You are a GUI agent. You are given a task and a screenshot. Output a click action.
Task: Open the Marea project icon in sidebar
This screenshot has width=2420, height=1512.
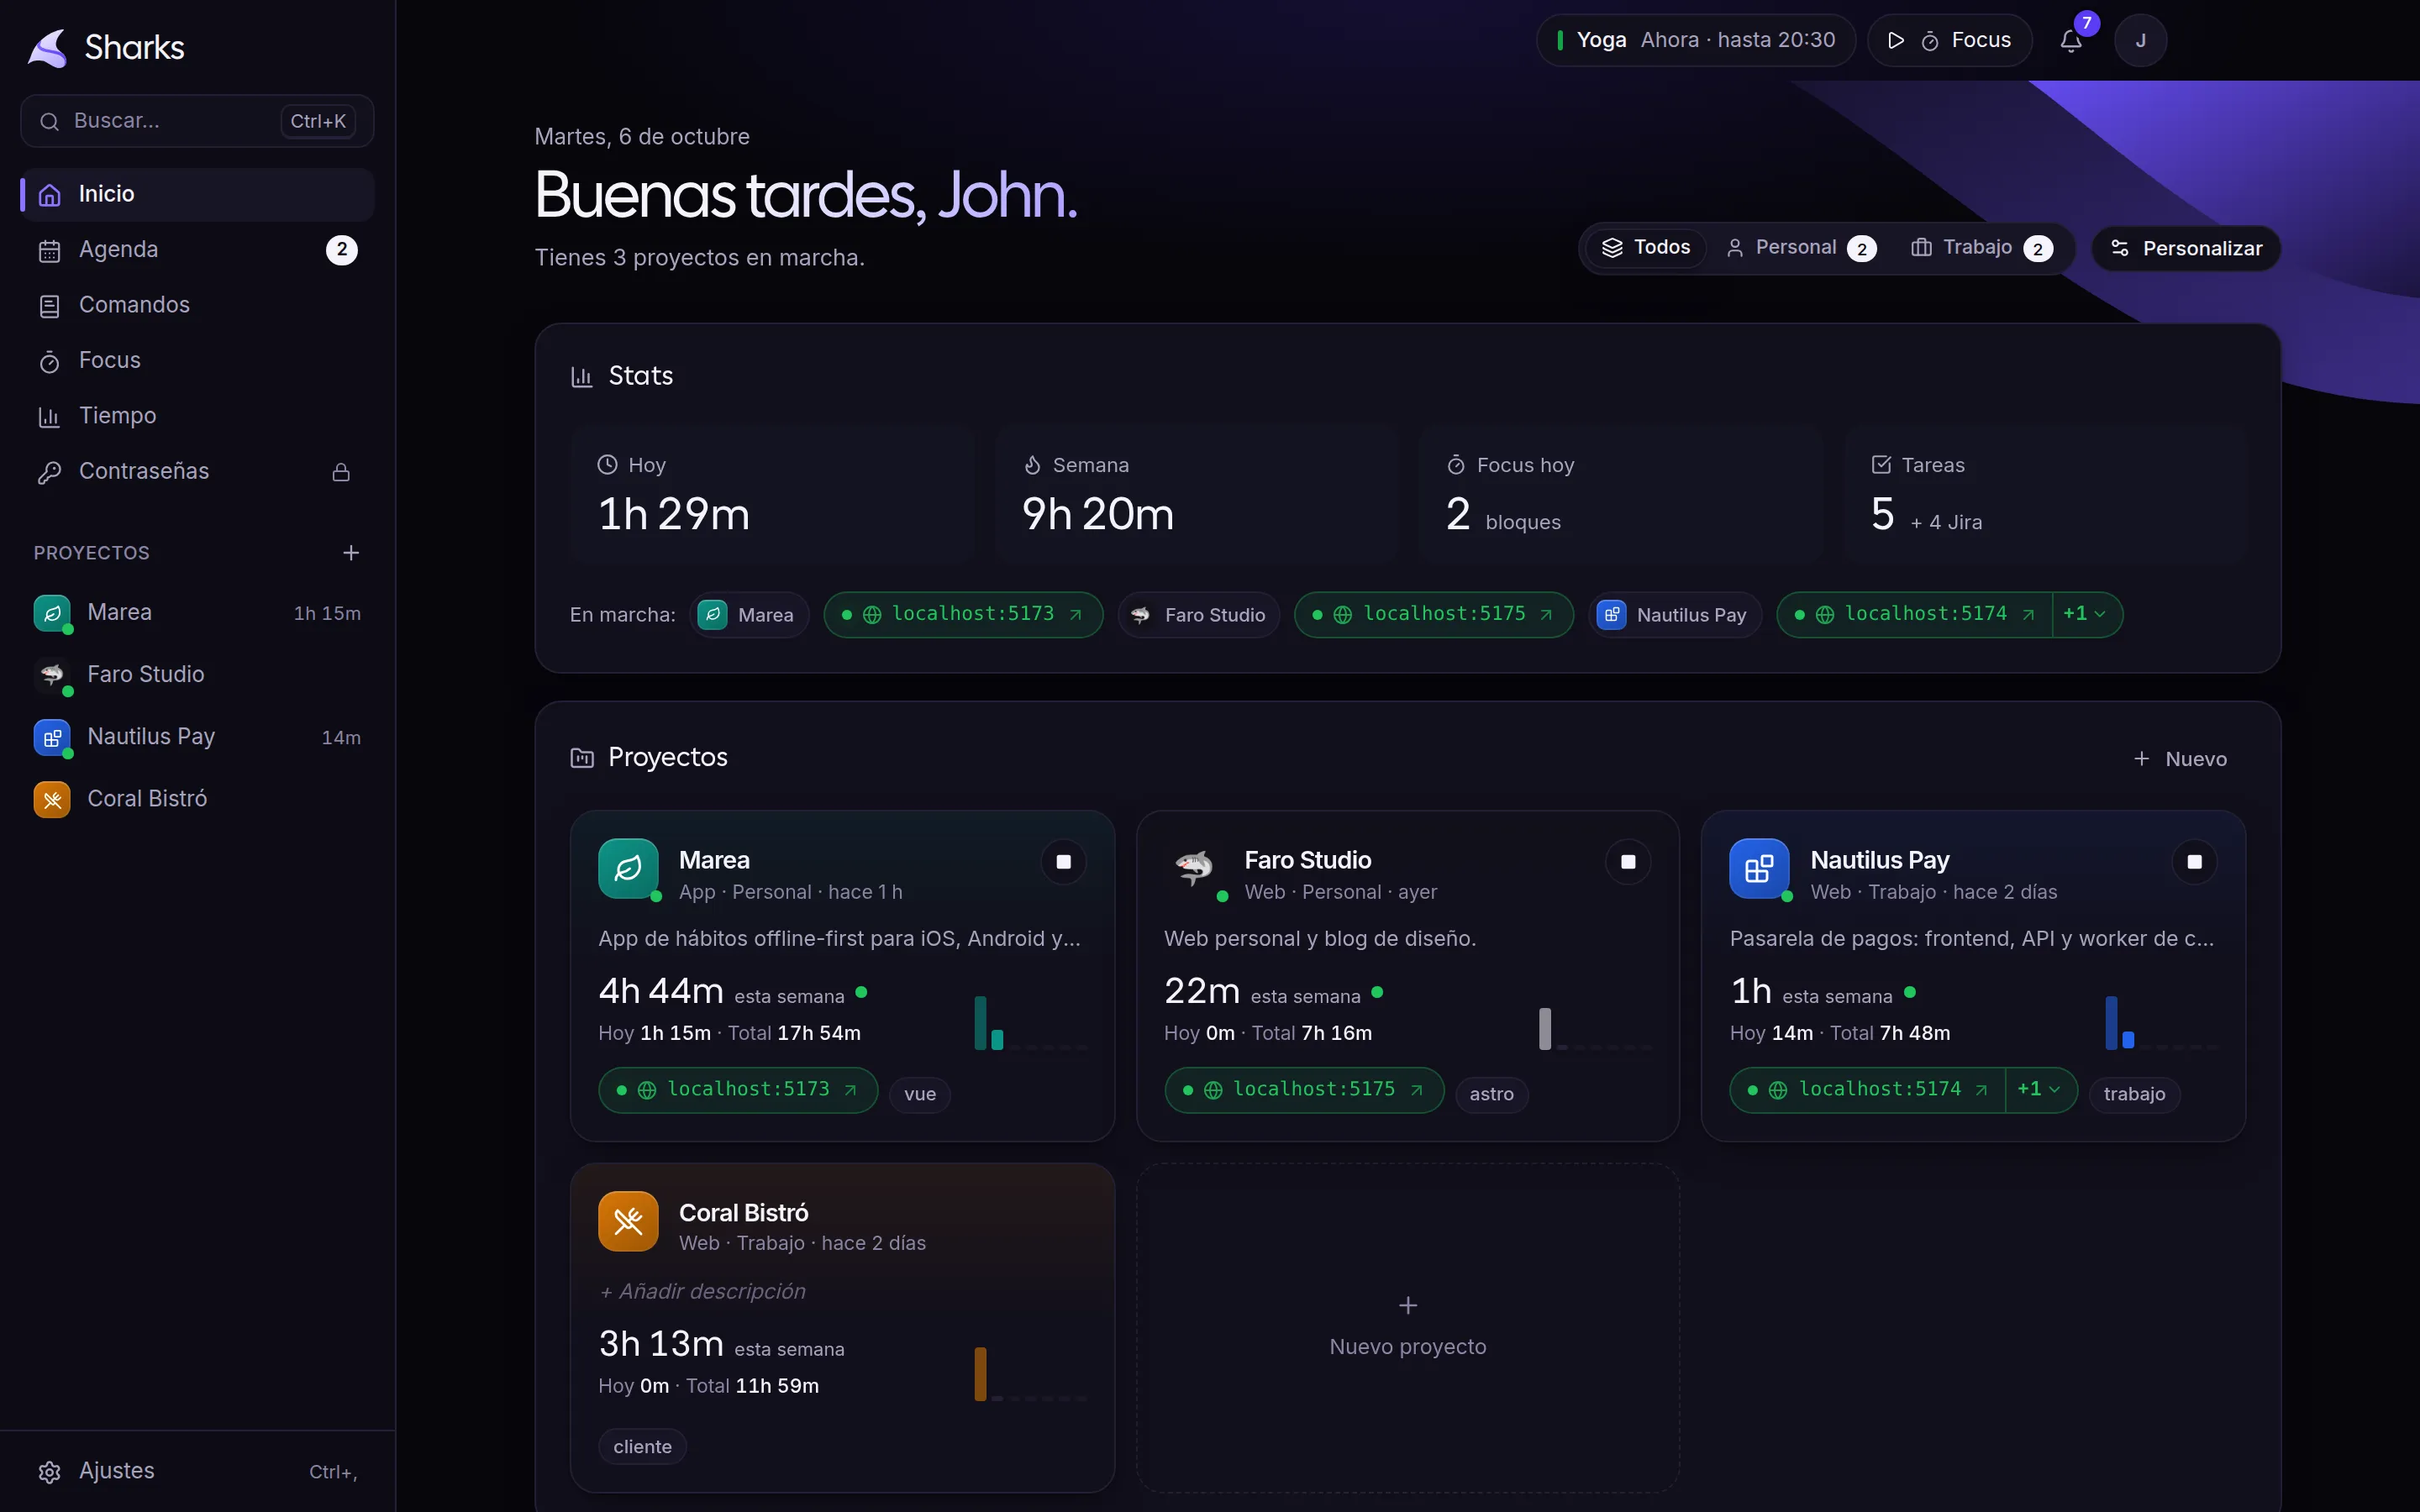[x=52, y=613]
